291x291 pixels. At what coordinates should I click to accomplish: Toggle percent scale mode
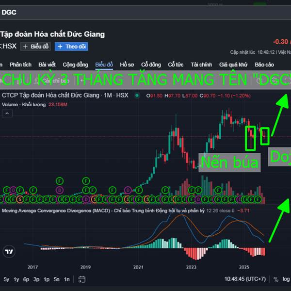[x=276, y=279]
